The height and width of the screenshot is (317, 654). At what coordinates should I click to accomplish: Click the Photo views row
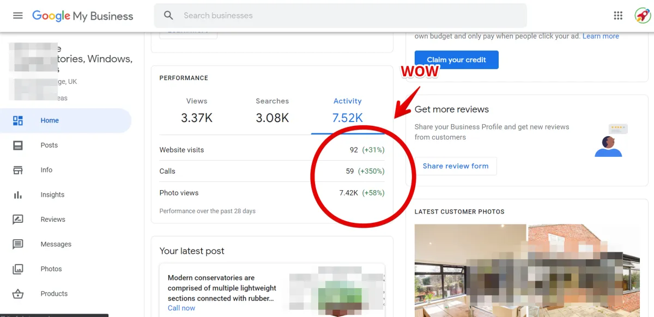click(x=272, y=193)
